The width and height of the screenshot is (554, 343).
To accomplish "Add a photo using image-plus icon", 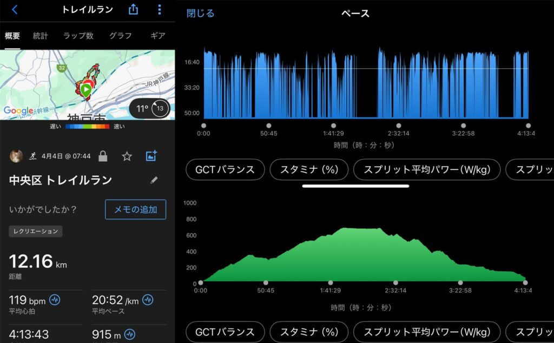I will [x=151, y=156].
